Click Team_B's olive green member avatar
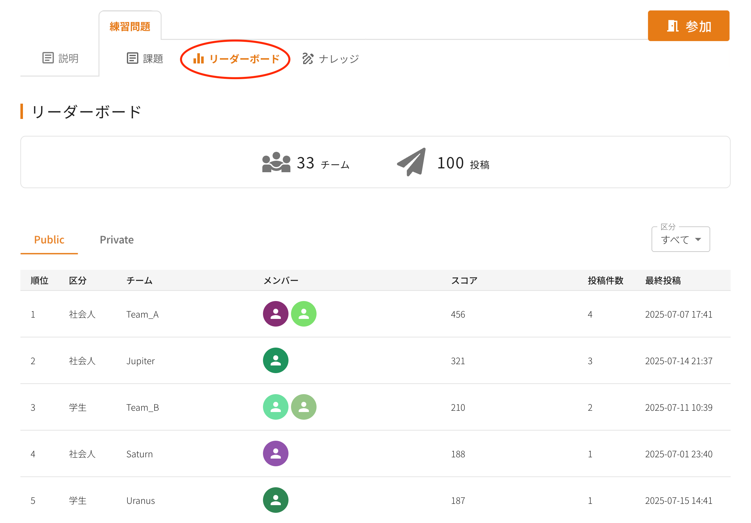 pyautogui.click(x=303, y=407)
